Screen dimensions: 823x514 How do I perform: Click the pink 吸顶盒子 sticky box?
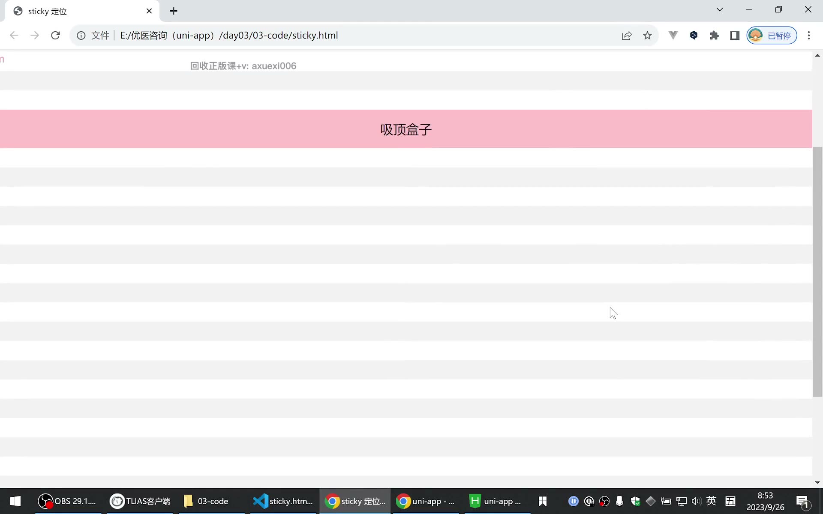pos(406,129)
